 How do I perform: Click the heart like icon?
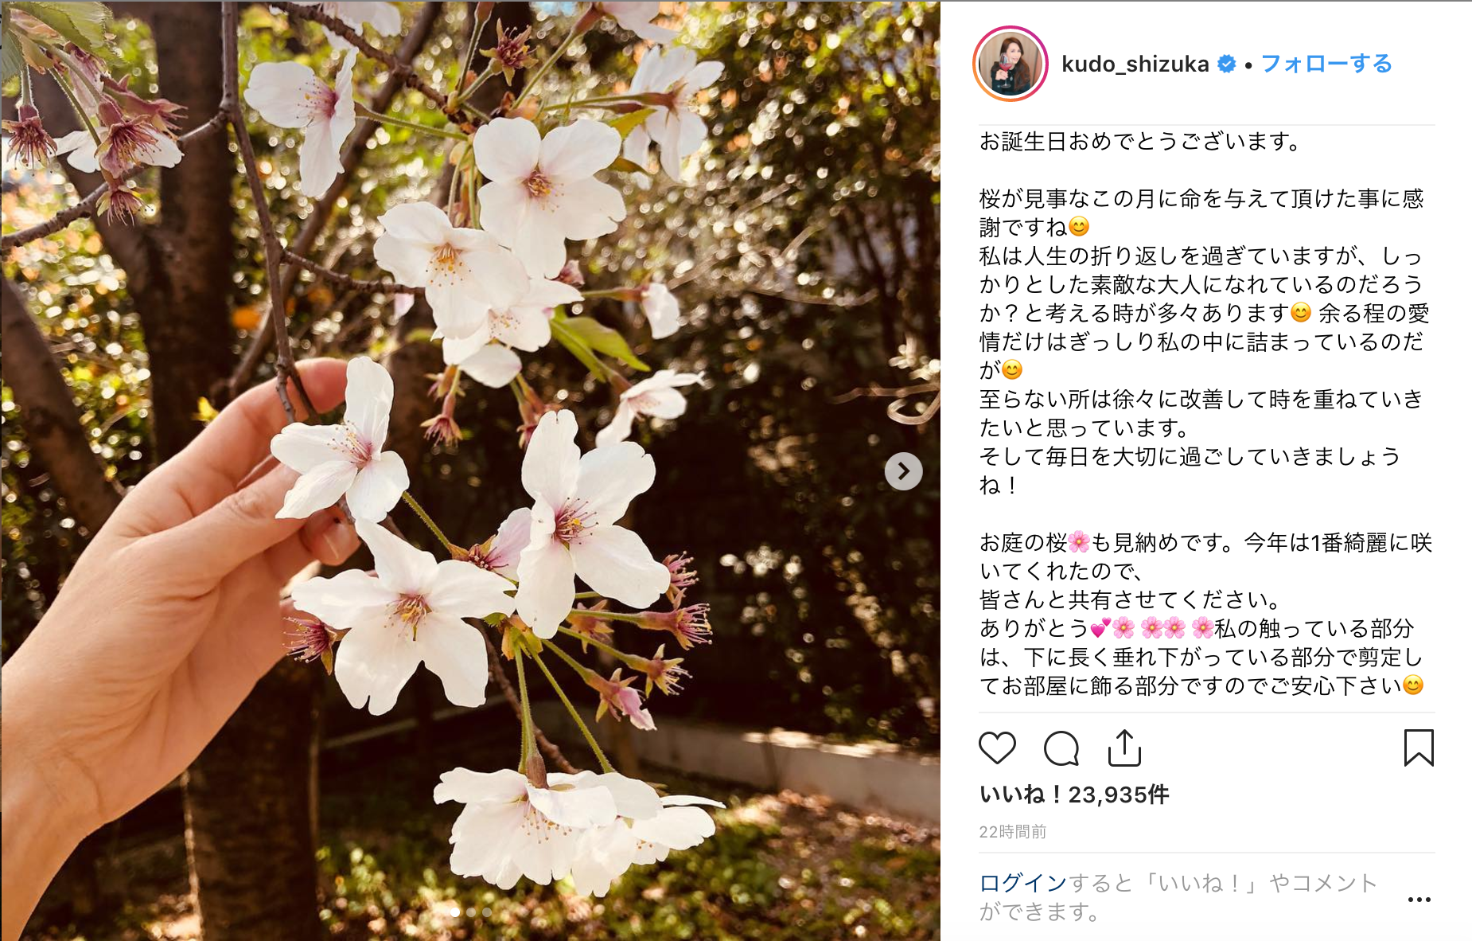pyautogui.click(x=997, y=748)
